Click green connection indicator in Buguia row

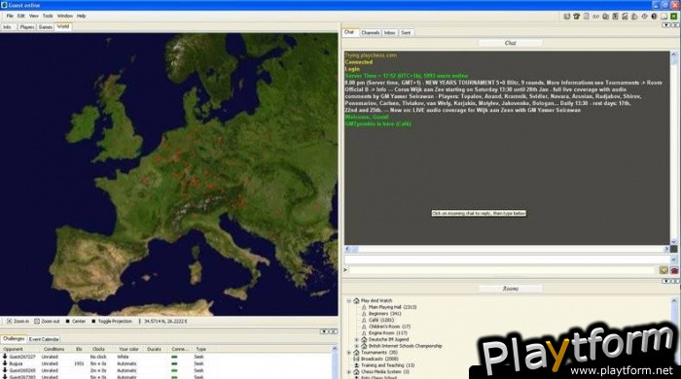click(x=174, y=363)
